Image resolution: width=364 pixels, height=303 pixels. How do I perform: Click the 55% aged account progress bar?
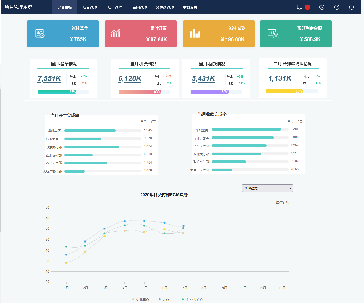tap(292, 91)
